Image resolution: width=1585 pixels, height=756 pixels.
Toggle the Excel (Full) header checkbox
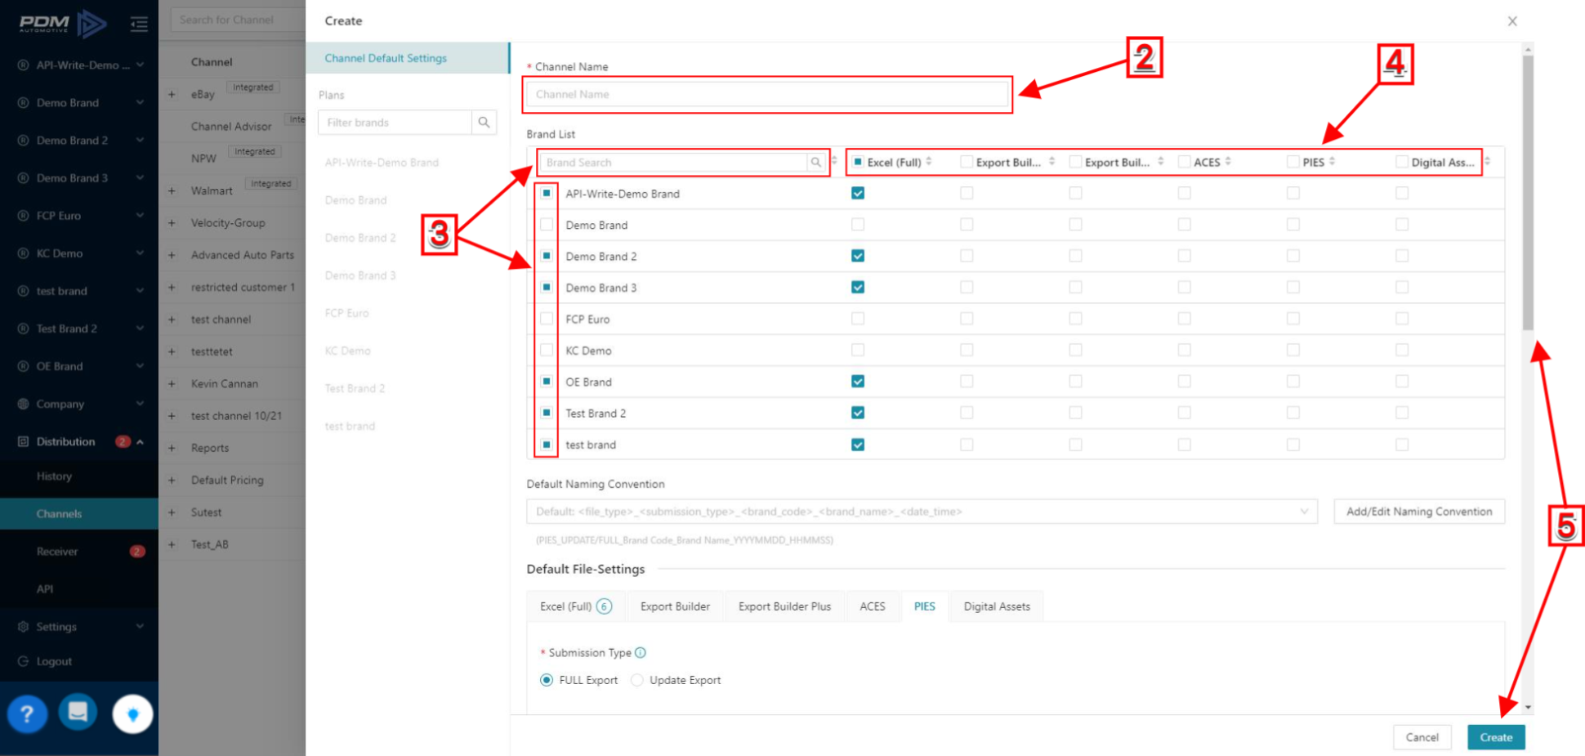858,162
